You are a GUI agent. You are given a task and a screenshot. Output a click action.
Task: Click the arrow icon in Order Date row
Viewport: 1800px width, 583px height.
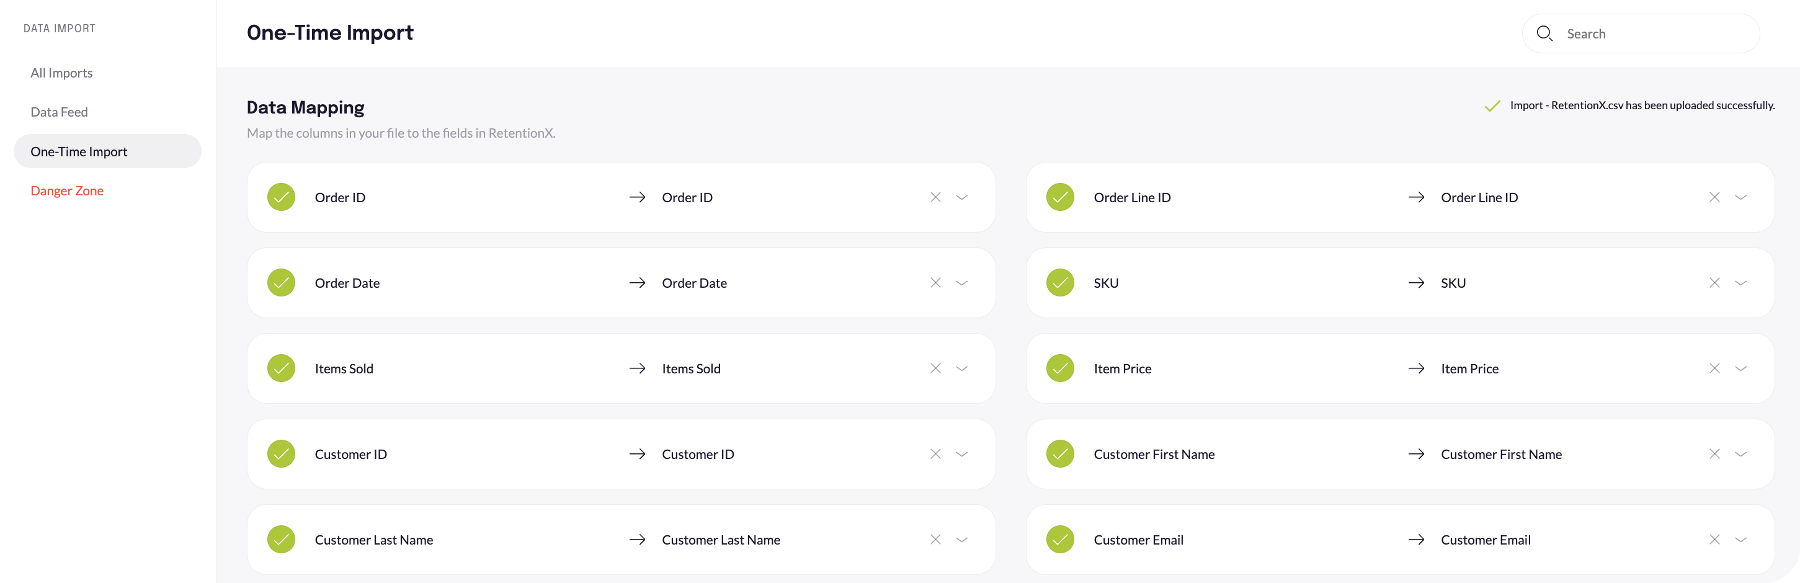(x=636, y=283)
